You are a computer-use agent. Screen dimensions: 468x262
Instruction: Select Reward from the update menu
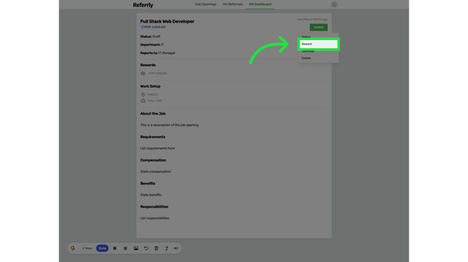click(319, 44)
